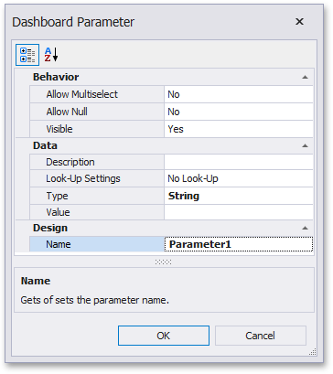Click the Cancel button
The height and width of the screenshot is (374, 333).
261,336
